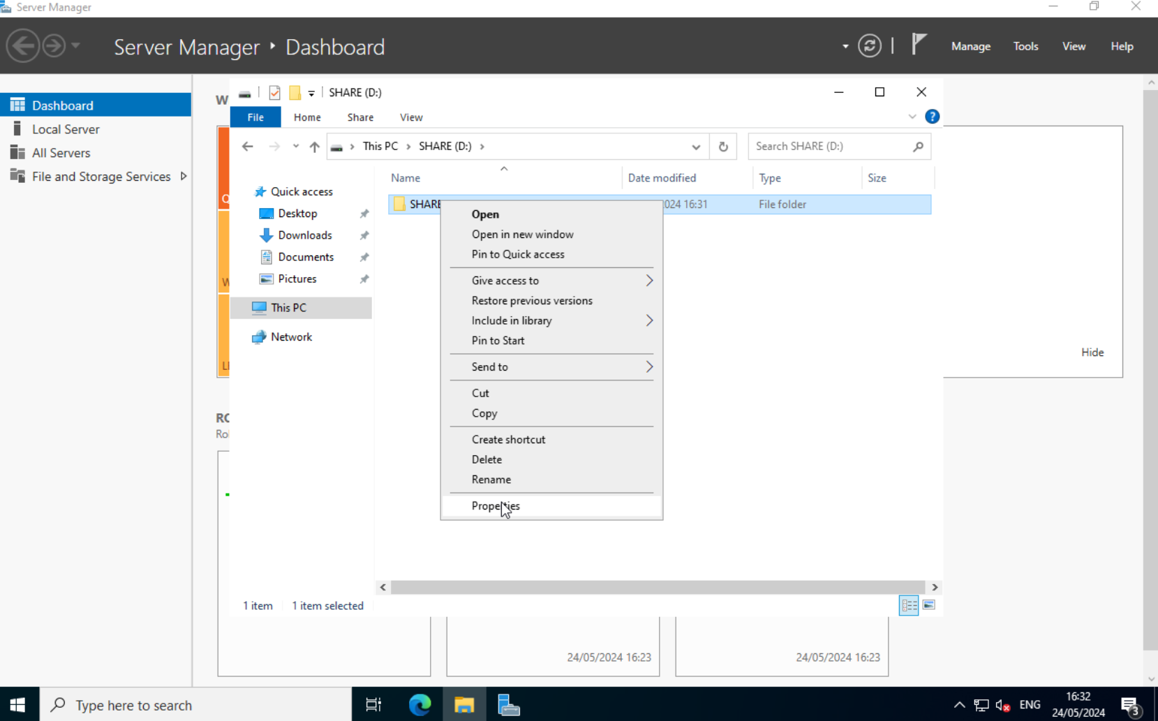Click File Explorer taskbar icon

click(x=464, y=704)
